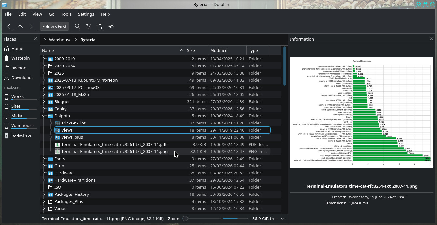Collapse the Dolphin folder tree
The image size is (437, 225).
click(x=44, y=116)
